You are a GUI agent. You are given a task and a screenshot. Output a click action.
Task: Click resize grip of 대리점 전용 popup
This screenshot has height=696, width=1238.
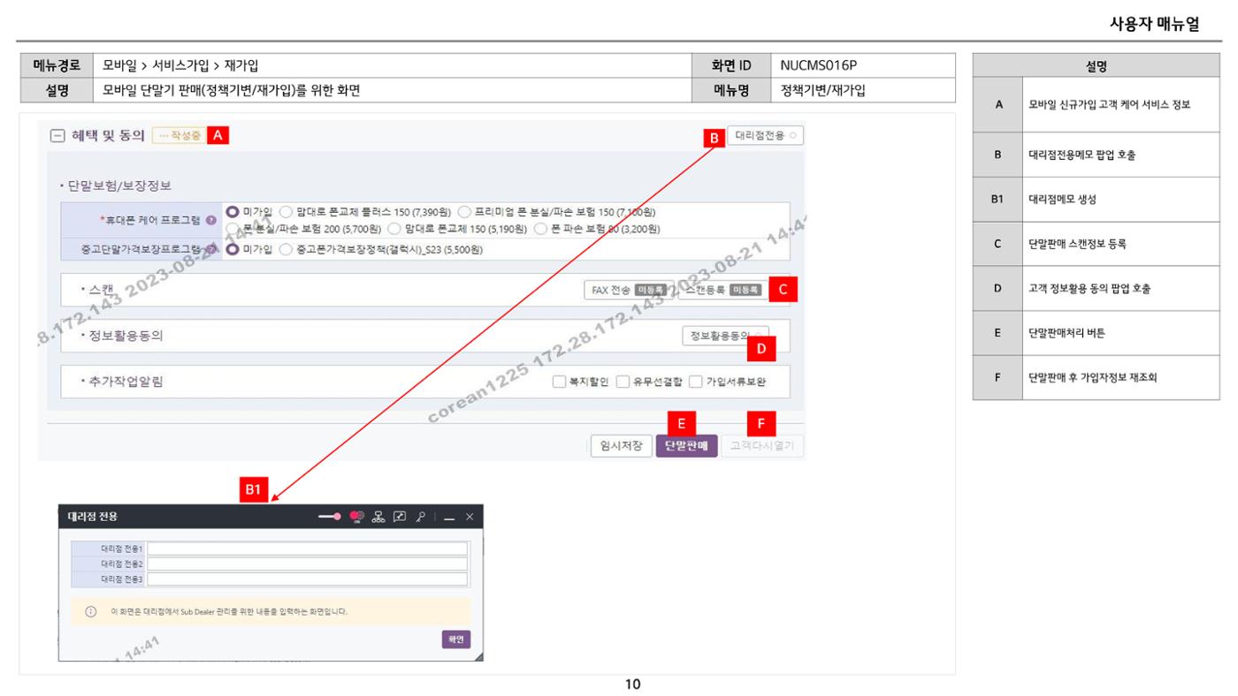(x=478, y=656)
